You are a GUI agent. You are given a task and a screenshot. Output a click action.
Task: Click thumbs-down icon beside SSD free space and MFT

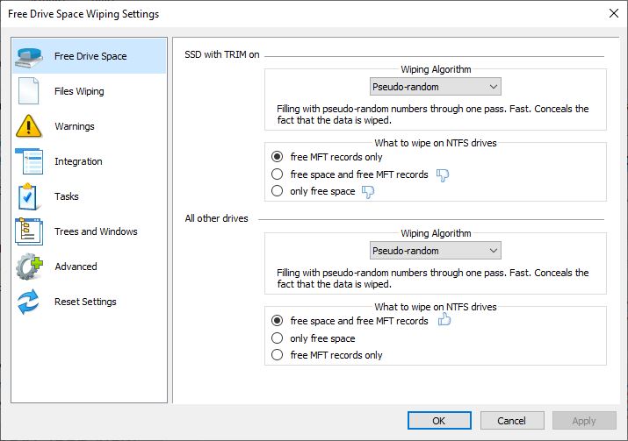click(x=443, y=174)
